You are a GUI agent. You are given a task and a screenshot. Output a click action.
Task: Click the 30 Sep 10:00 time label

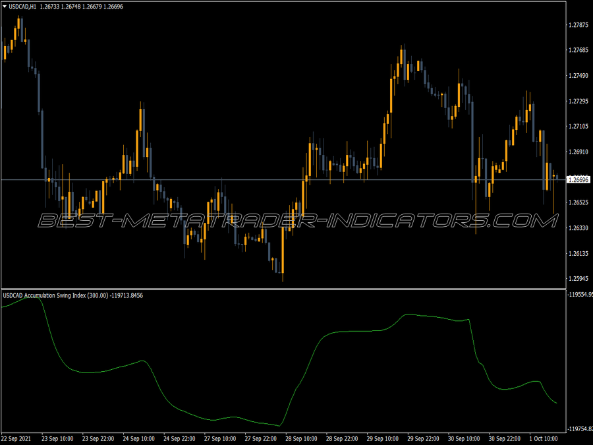click(464, 438)
